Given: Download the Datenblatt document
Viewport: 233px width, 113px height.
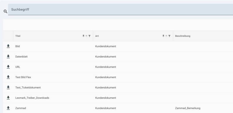Looking at the screenshot, I should (8, 57).
